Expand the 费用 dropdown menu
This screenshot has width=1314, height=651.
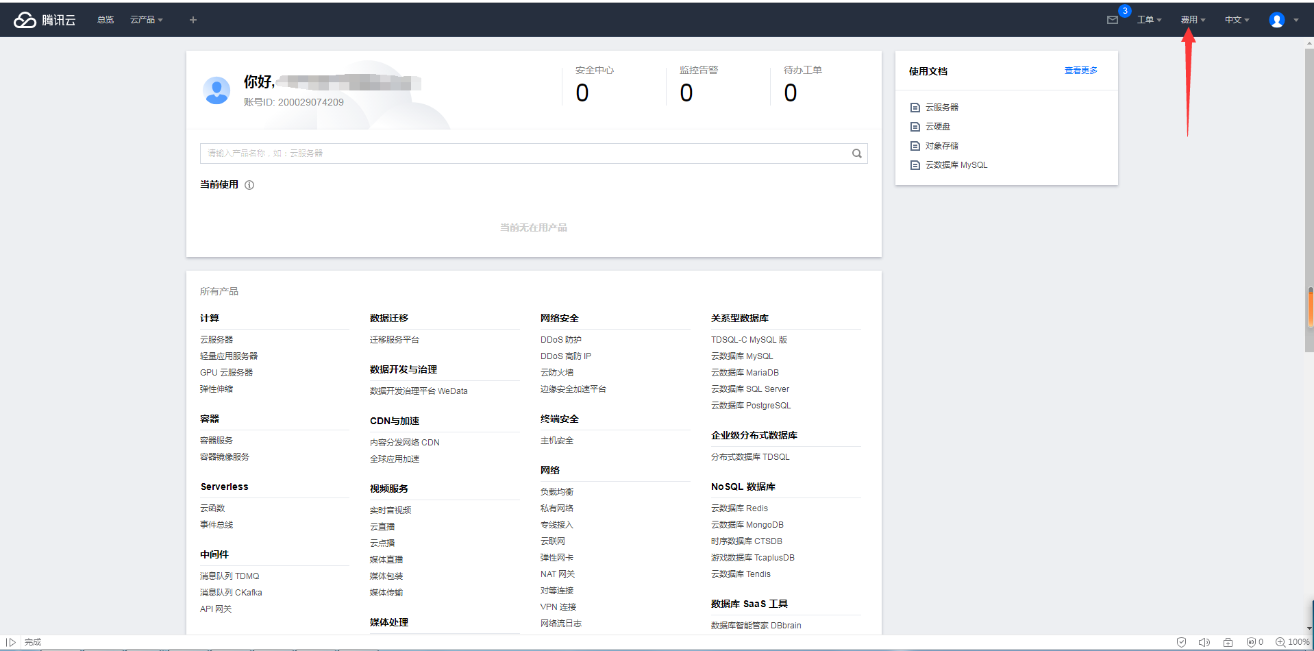(x=1193, y=20)
